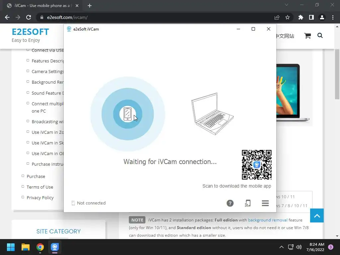Open Windows Start menu
Screen dimensions: 340x255
(x=11, y=247)
